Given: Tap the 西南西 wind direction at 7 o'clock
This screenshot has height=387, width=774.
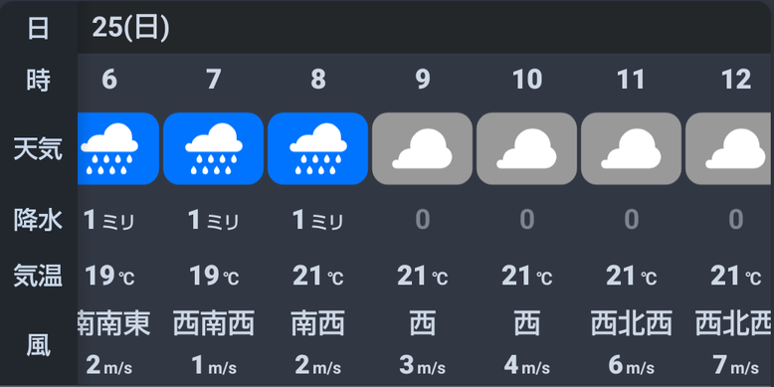Looking at the screenshot, I should 214,323.
